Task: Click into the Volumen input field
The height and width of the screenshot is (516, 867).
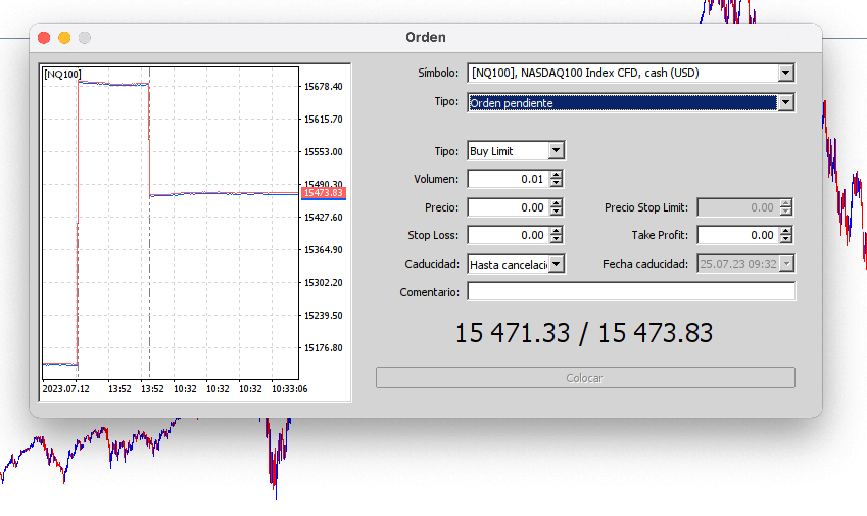Action: (509, 179)
